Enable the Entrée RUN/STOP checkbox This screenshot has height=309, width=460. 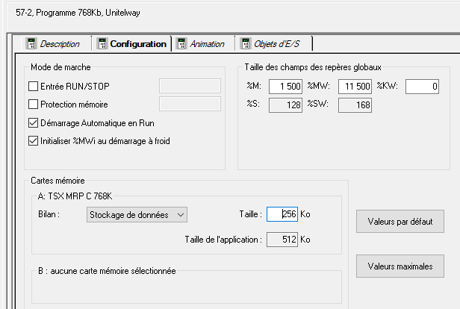click(33, 87)
